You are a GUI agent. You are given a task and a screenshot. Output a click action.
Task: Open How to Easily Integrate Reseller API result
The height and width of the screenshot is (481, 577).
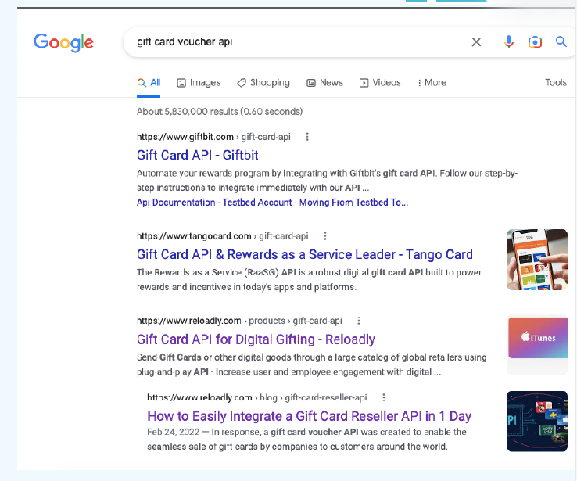coord(309,416)
